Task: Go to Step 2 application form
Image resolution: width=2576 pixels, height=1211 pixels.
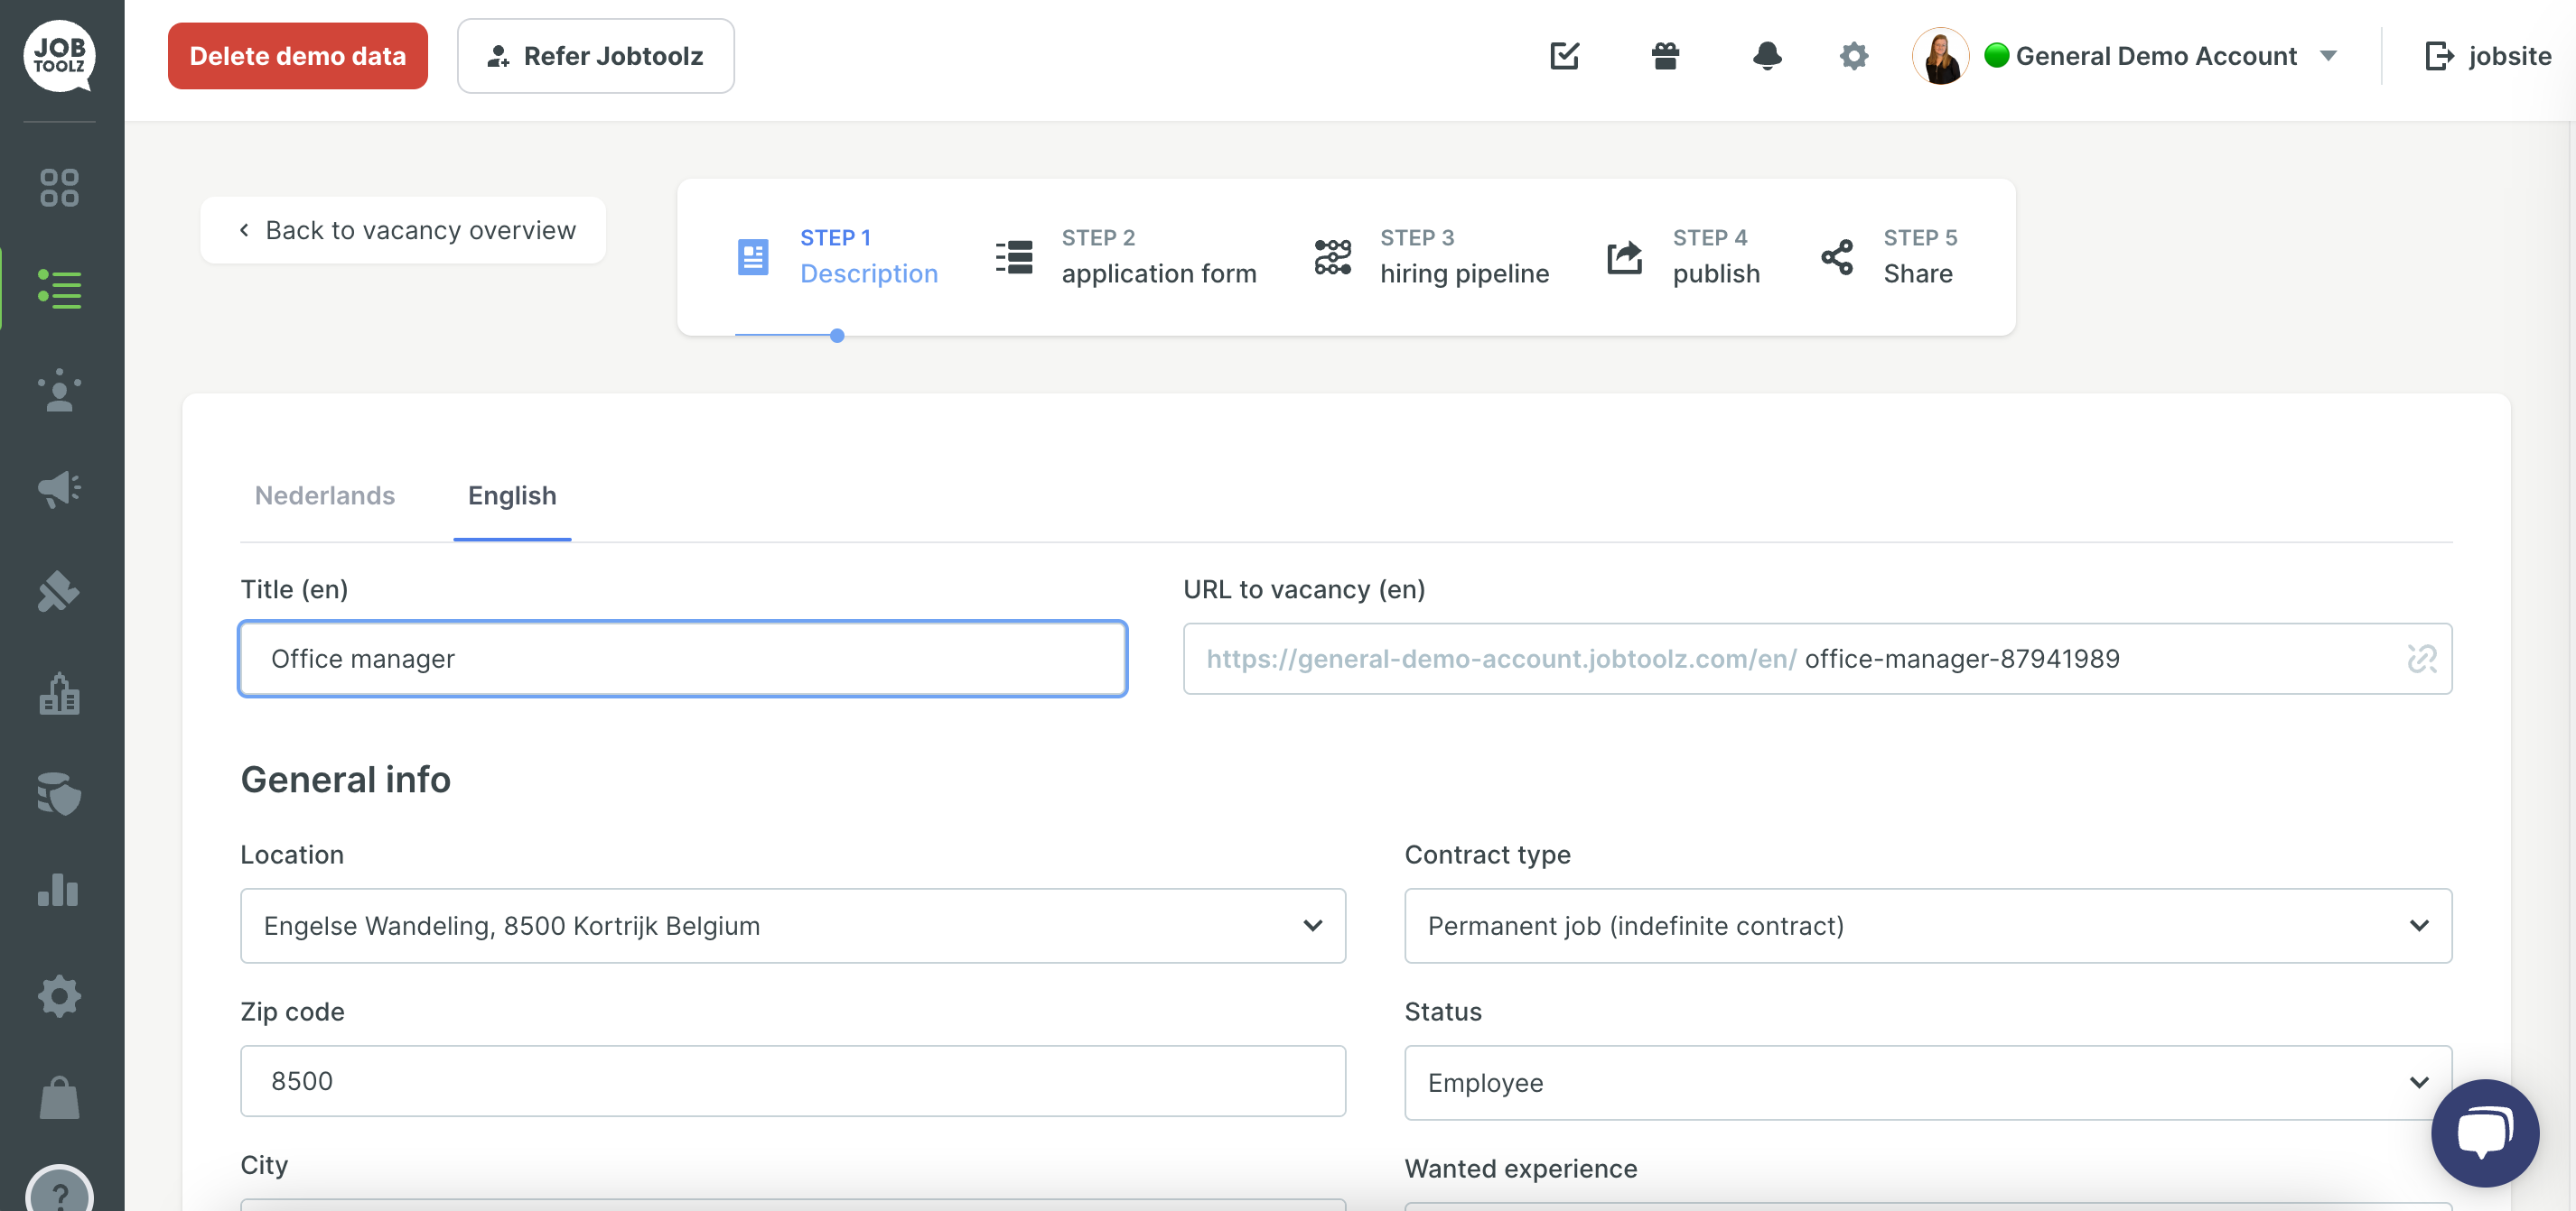Action: pos(1126,257)
